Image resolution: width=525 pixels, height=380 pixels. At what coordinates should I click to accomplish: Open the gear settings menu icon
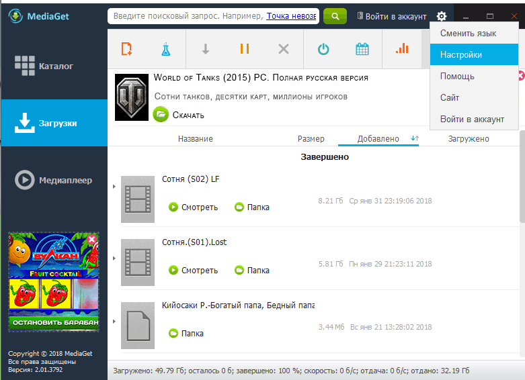(x=441, y=16)
